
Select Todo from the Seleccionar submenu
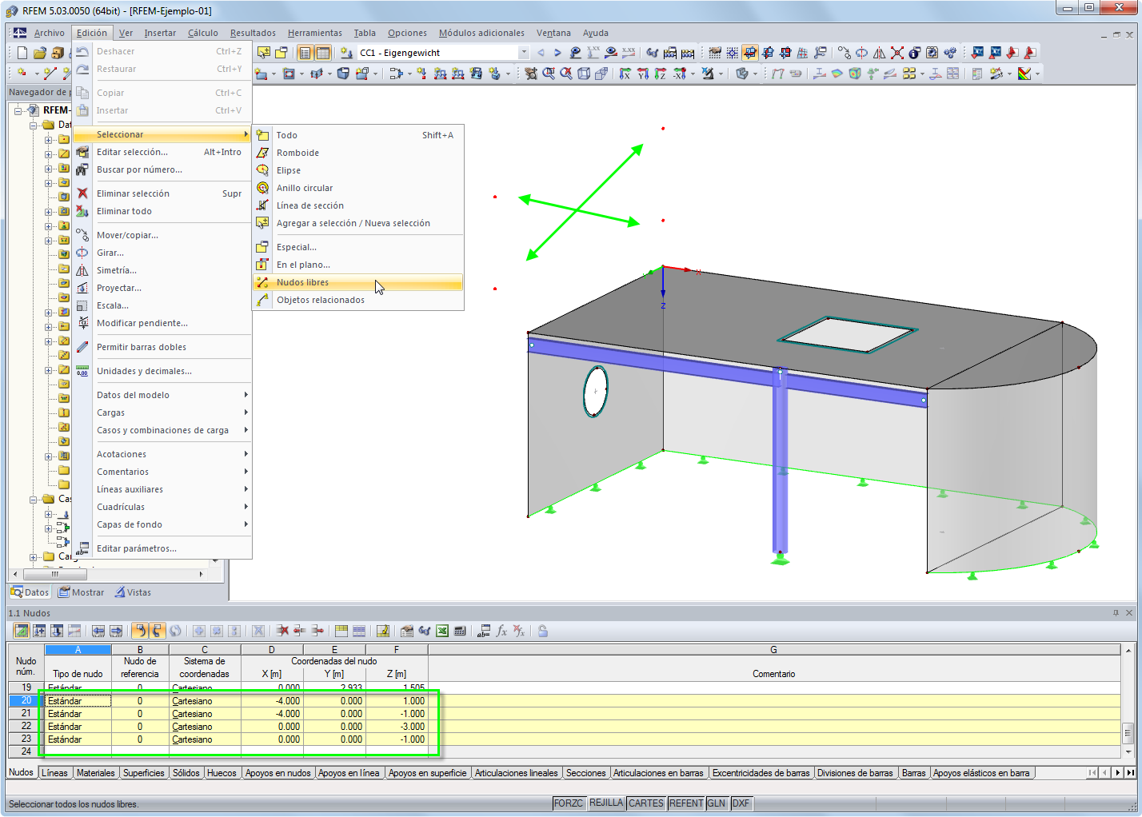pyautogui.click(x=358, y=135)
